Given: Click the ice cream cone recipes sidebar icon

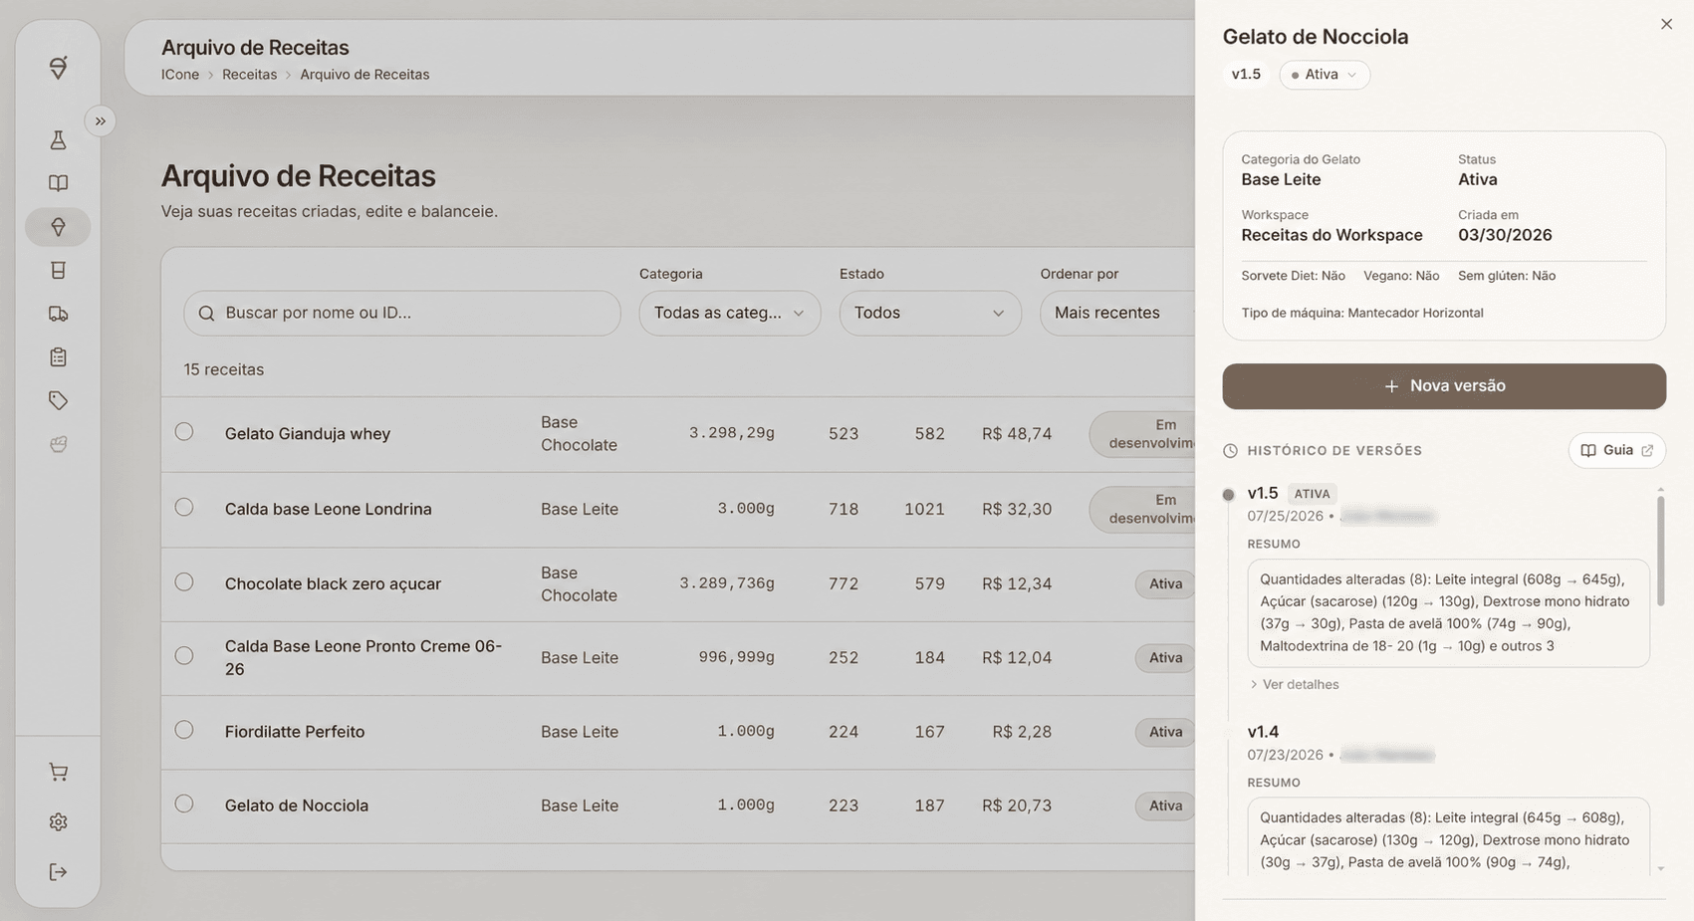Looking at the screenshot, I should [58, 227].
